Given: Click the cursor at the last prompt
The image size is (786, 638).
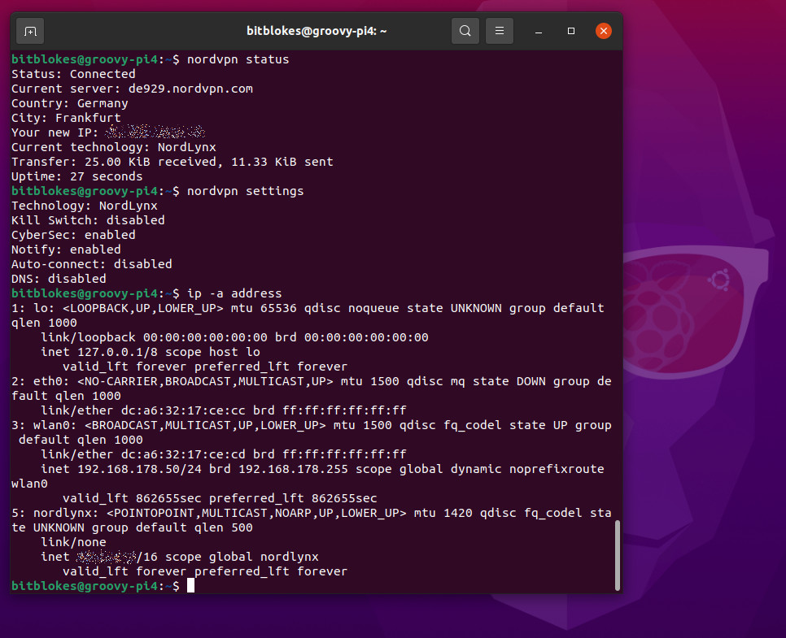Looking at the screenshot, I should [190, 586].
